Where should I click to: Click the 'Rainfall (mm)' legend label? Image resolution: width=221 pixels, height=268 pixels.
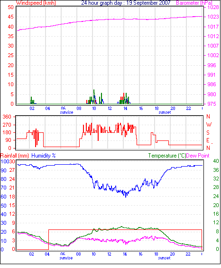coord(15,156)
